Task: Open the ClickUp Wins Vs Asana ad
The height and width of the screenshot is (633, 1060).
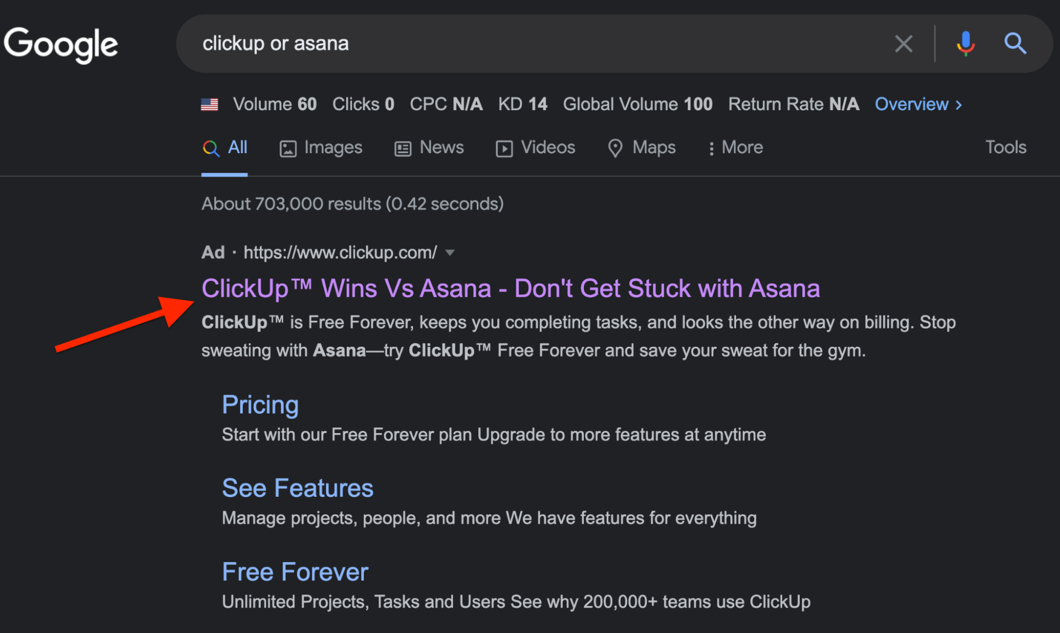Action: pyautogui.click(x=510, y=289)
